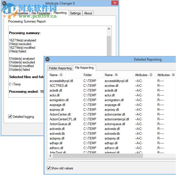This screenshot has height=175, width=176.
Task: Select the acledit.dll entry in Name - O
Action: click(x=56, y=90)
